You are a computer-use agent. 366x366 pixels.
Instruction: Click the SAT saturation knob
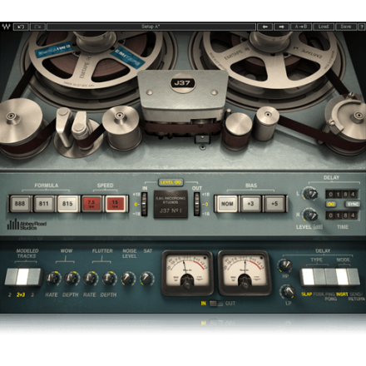tap(147, 279)
